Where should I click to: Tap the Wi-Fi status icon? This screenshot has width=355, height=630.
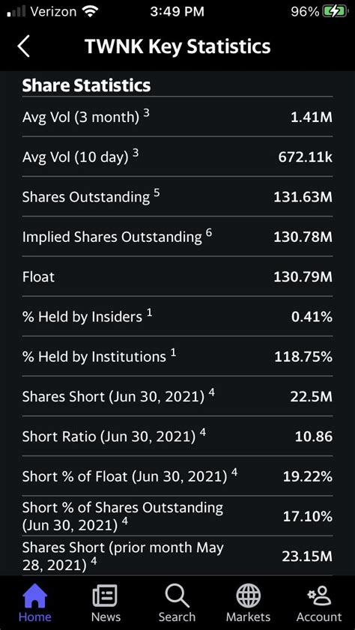(x=90, y=12)
